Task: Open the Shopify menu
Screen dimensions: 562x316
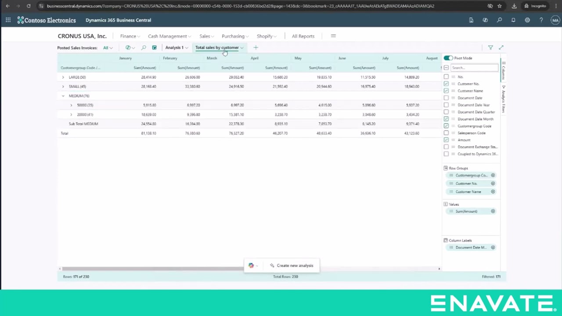Action: 266,36
